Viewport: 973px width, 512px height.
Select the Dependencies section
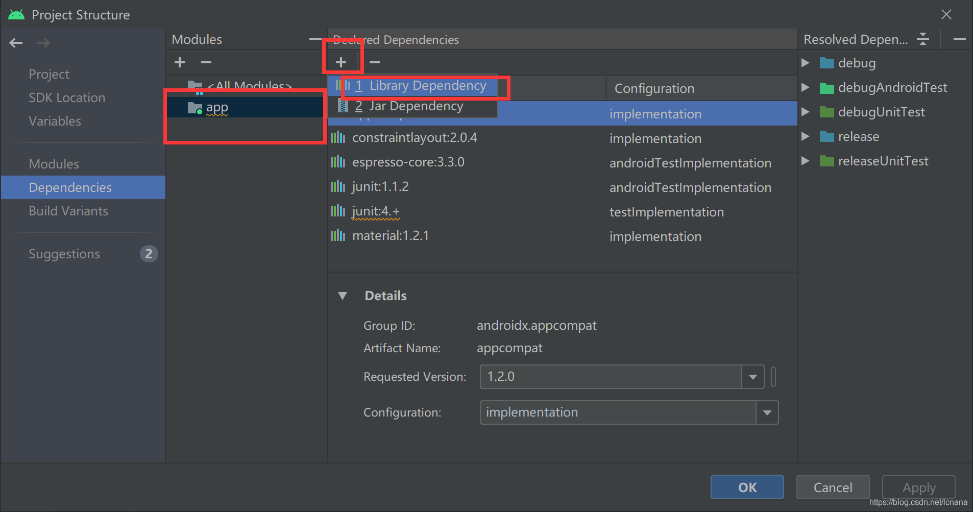pyautogui.click(x=83, y=187)
